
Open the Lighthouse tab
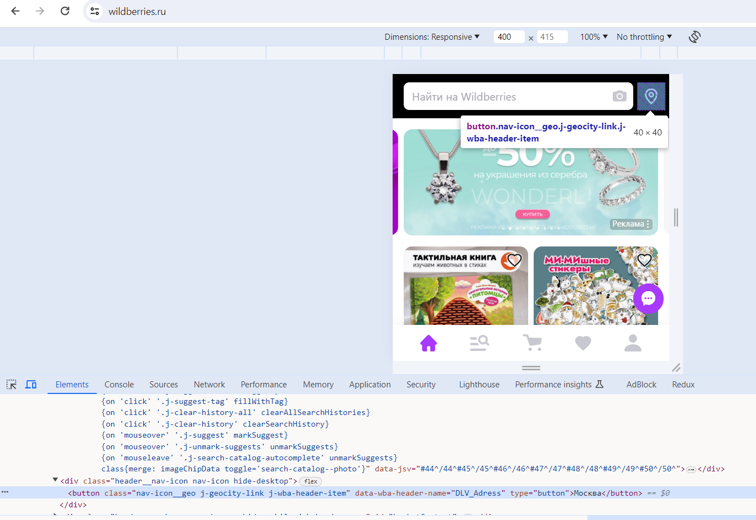(x=479, y=385)
